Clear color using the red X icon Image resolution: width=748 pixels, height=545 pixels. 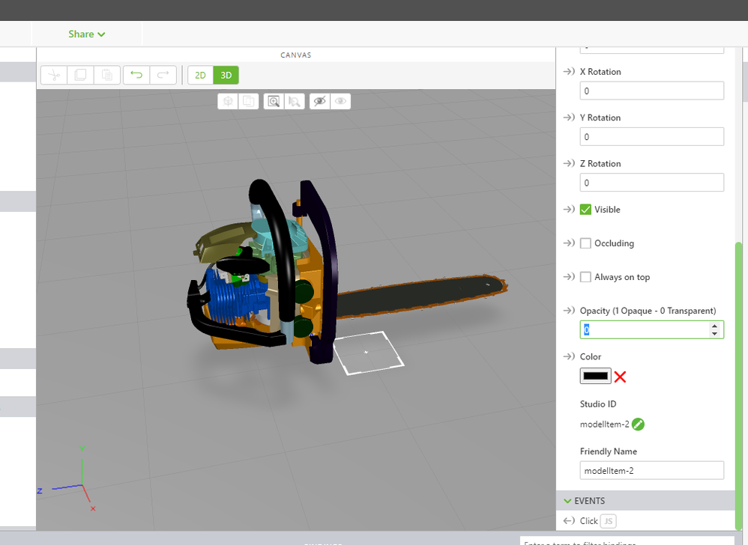coord(620,377)
